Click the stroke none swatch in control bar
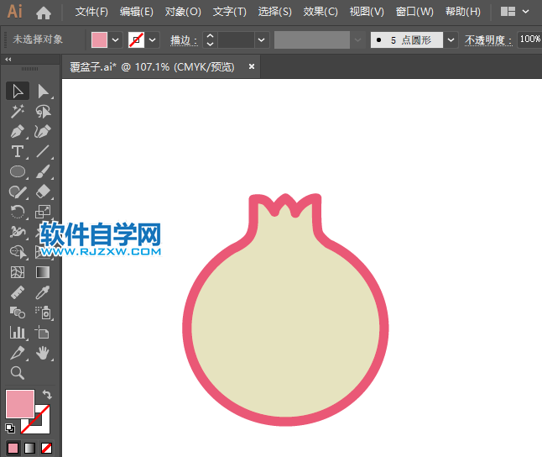 (x=136, y=39)
